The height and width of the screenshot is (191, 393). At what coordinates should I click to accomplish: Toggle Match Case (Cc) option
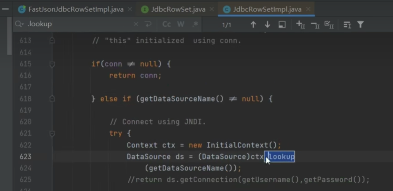click(x=166, y=24)
